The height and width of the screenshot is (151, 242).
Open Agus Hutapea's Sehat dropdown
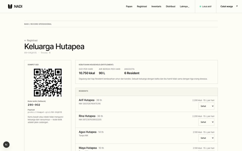tap(206, 138)
